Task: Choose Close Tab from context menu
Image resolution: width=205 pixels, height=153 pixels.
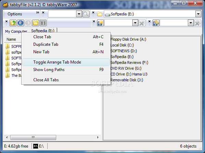Action: point(66,37)
